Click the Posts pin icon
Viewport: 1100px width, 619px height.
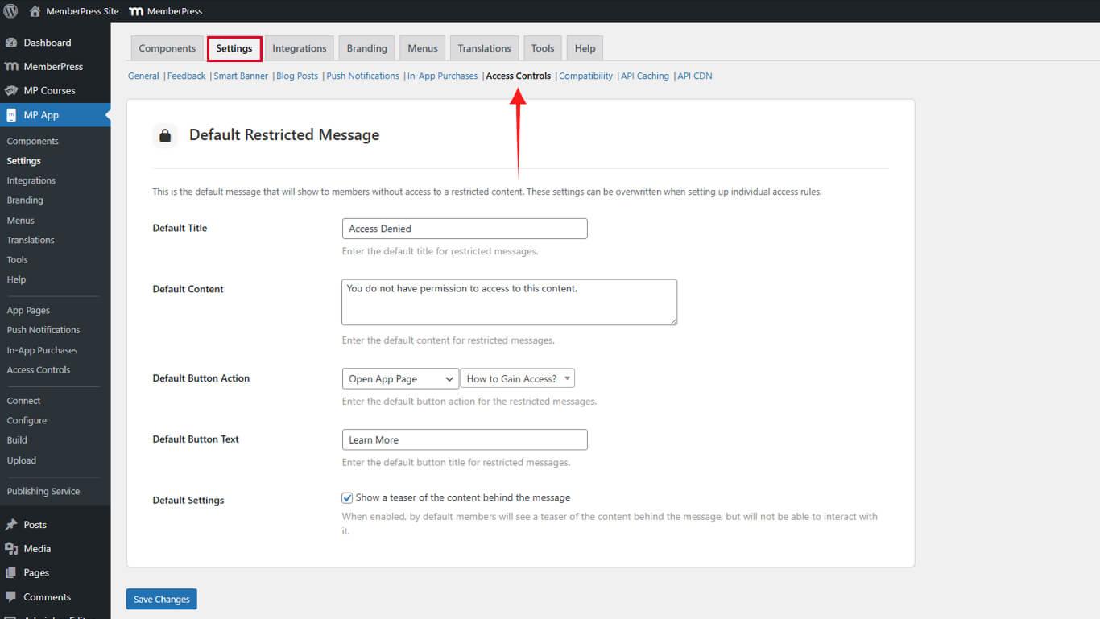tap(11, 525)
